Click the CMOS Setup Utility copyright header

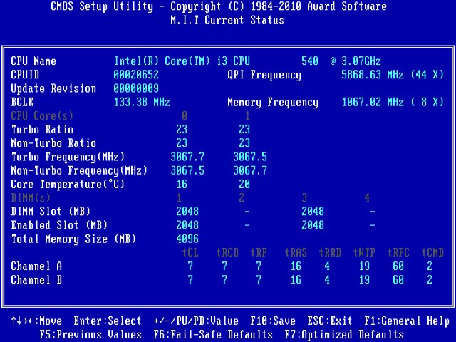pyautogui.click(x=219, y=6)
